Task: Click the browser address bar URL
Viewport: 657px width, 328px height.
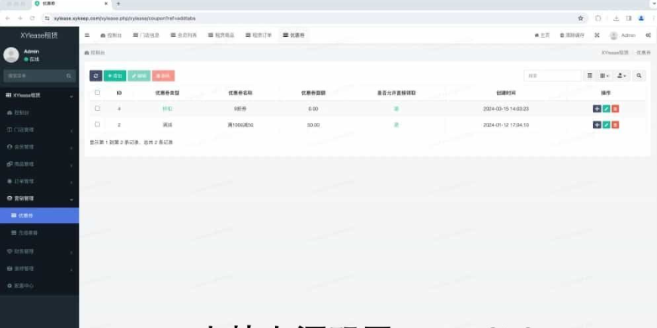Action: pos(125,18)
